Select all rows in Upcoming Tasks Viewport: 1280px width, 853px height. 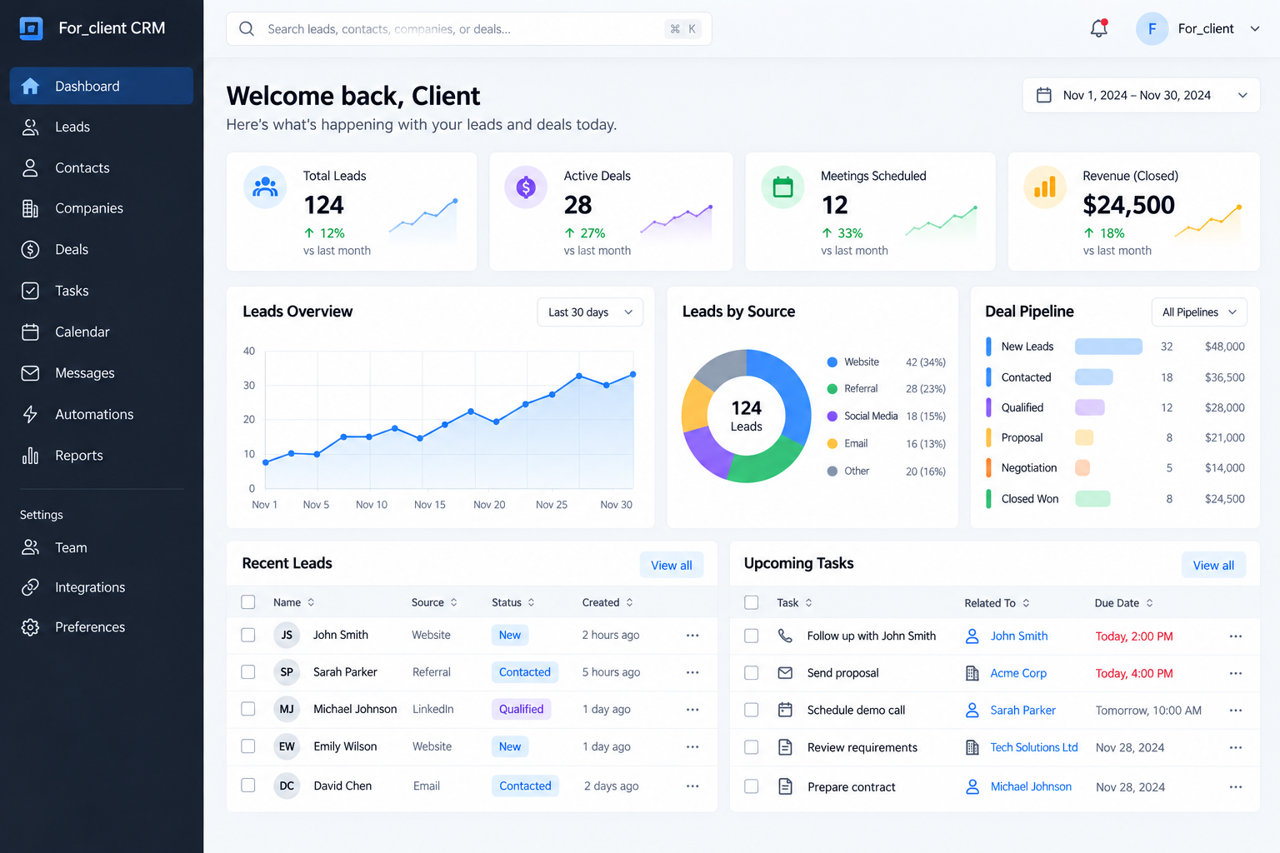tap(752, 602)
